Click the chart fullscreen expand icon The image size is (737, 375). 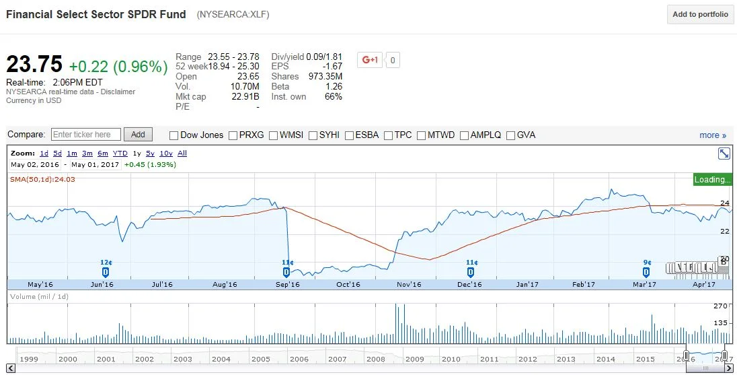[724, 154]
